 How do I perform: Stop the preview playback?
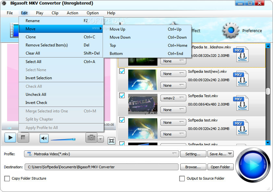[23, 138]
